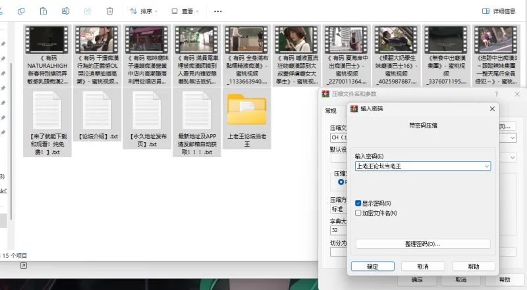Expand the password history dropdown arrow
This screenshot has height=290, width=527.
487,166
